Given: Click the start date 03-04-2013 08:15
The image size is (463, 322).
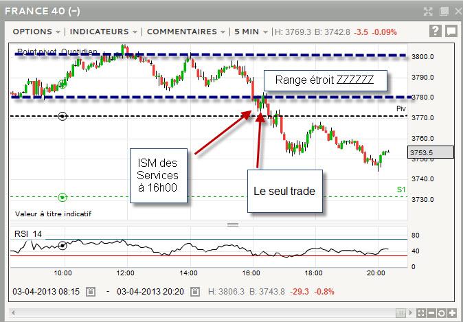Looking at the screenshot, I should point(46,292).
